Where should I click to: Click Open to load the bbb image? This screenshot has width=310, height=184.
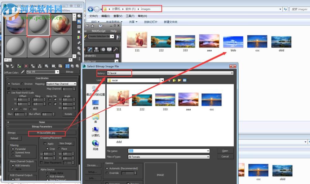point(225,151)
